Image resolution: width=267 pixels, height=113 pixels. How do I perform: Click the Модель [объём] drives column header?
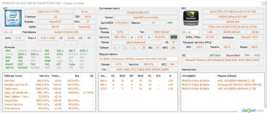pyautogui.click(x=227, y=76)
